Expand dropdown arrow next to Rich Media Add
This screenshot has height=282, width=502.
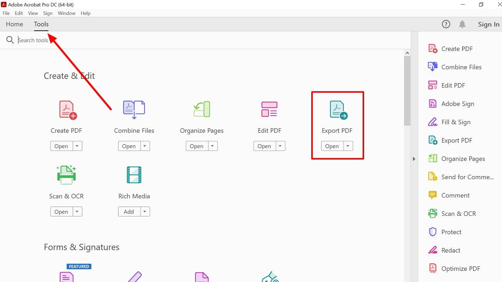[x=145, y=212]
